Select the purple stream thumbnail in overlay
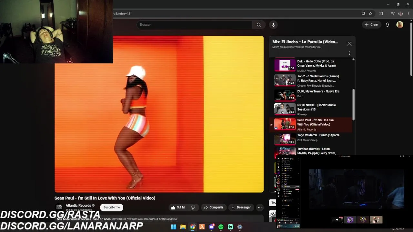This screenshot has height=232, width=413. coord(350,220)
